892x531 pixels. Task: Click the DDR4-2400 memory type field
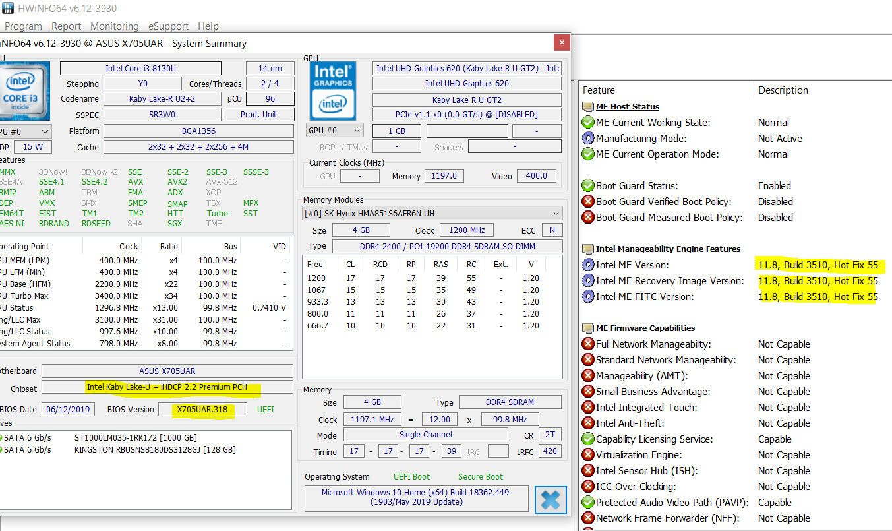point(448,246)
